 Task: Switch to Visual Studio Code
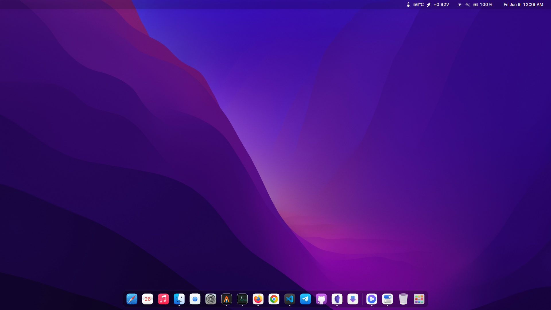tap(290, 299)
